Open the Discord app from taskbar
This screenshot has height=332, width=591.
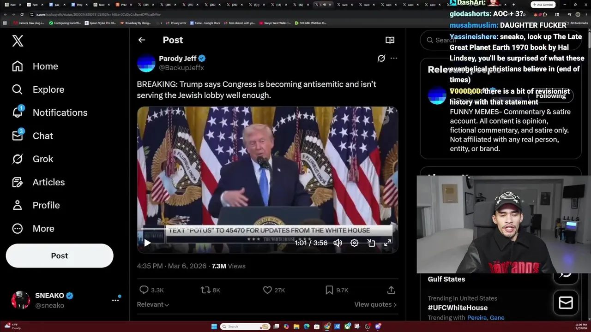[x=378, y=326]
